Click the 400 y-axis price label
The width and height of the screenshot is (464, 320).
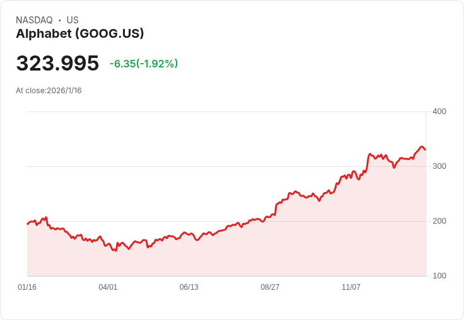click(x=439, y=111)
